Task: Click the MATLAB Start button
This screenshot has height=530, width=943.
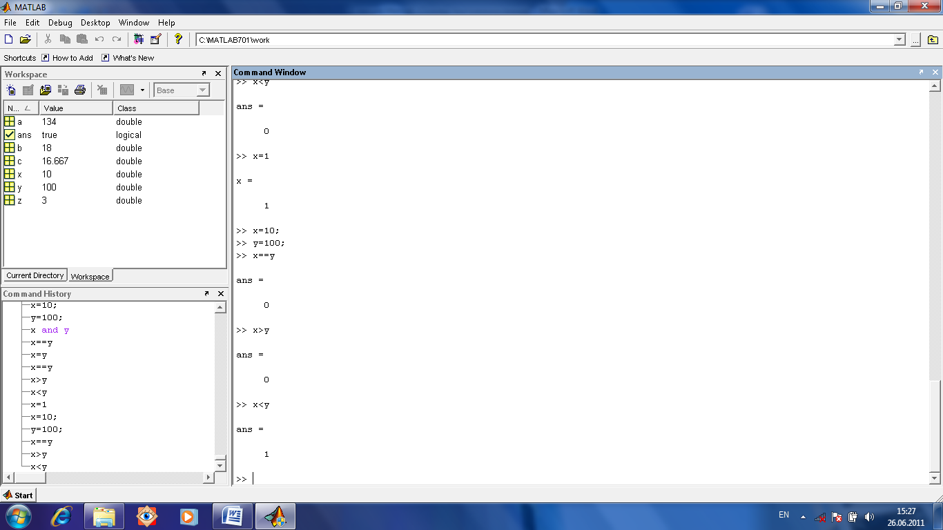Action: (19, 495)
